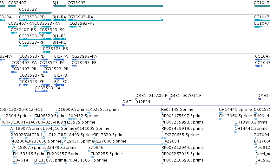Click the Bj1-RB transcript label
This screenshot has width=270, height=165.
tap(59, 36)
